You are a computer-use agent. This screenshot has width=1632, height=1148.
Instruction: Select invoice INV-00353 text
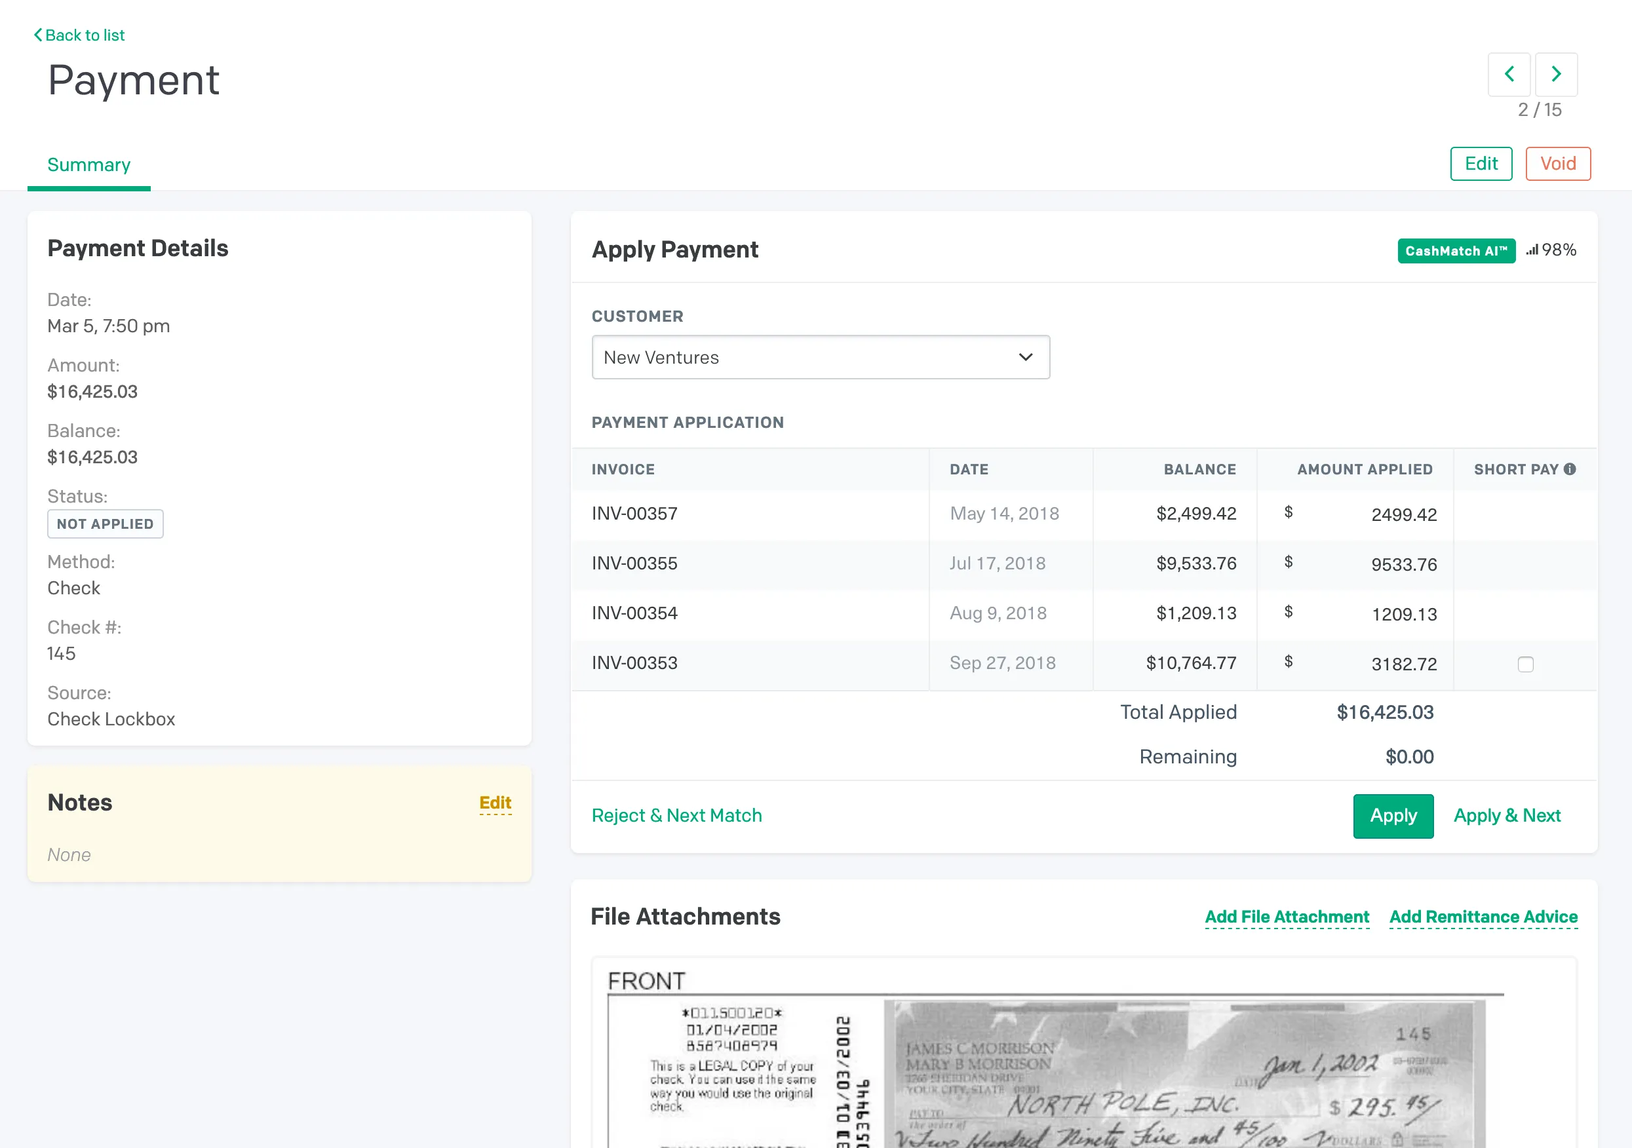click(x=634, y=663)
